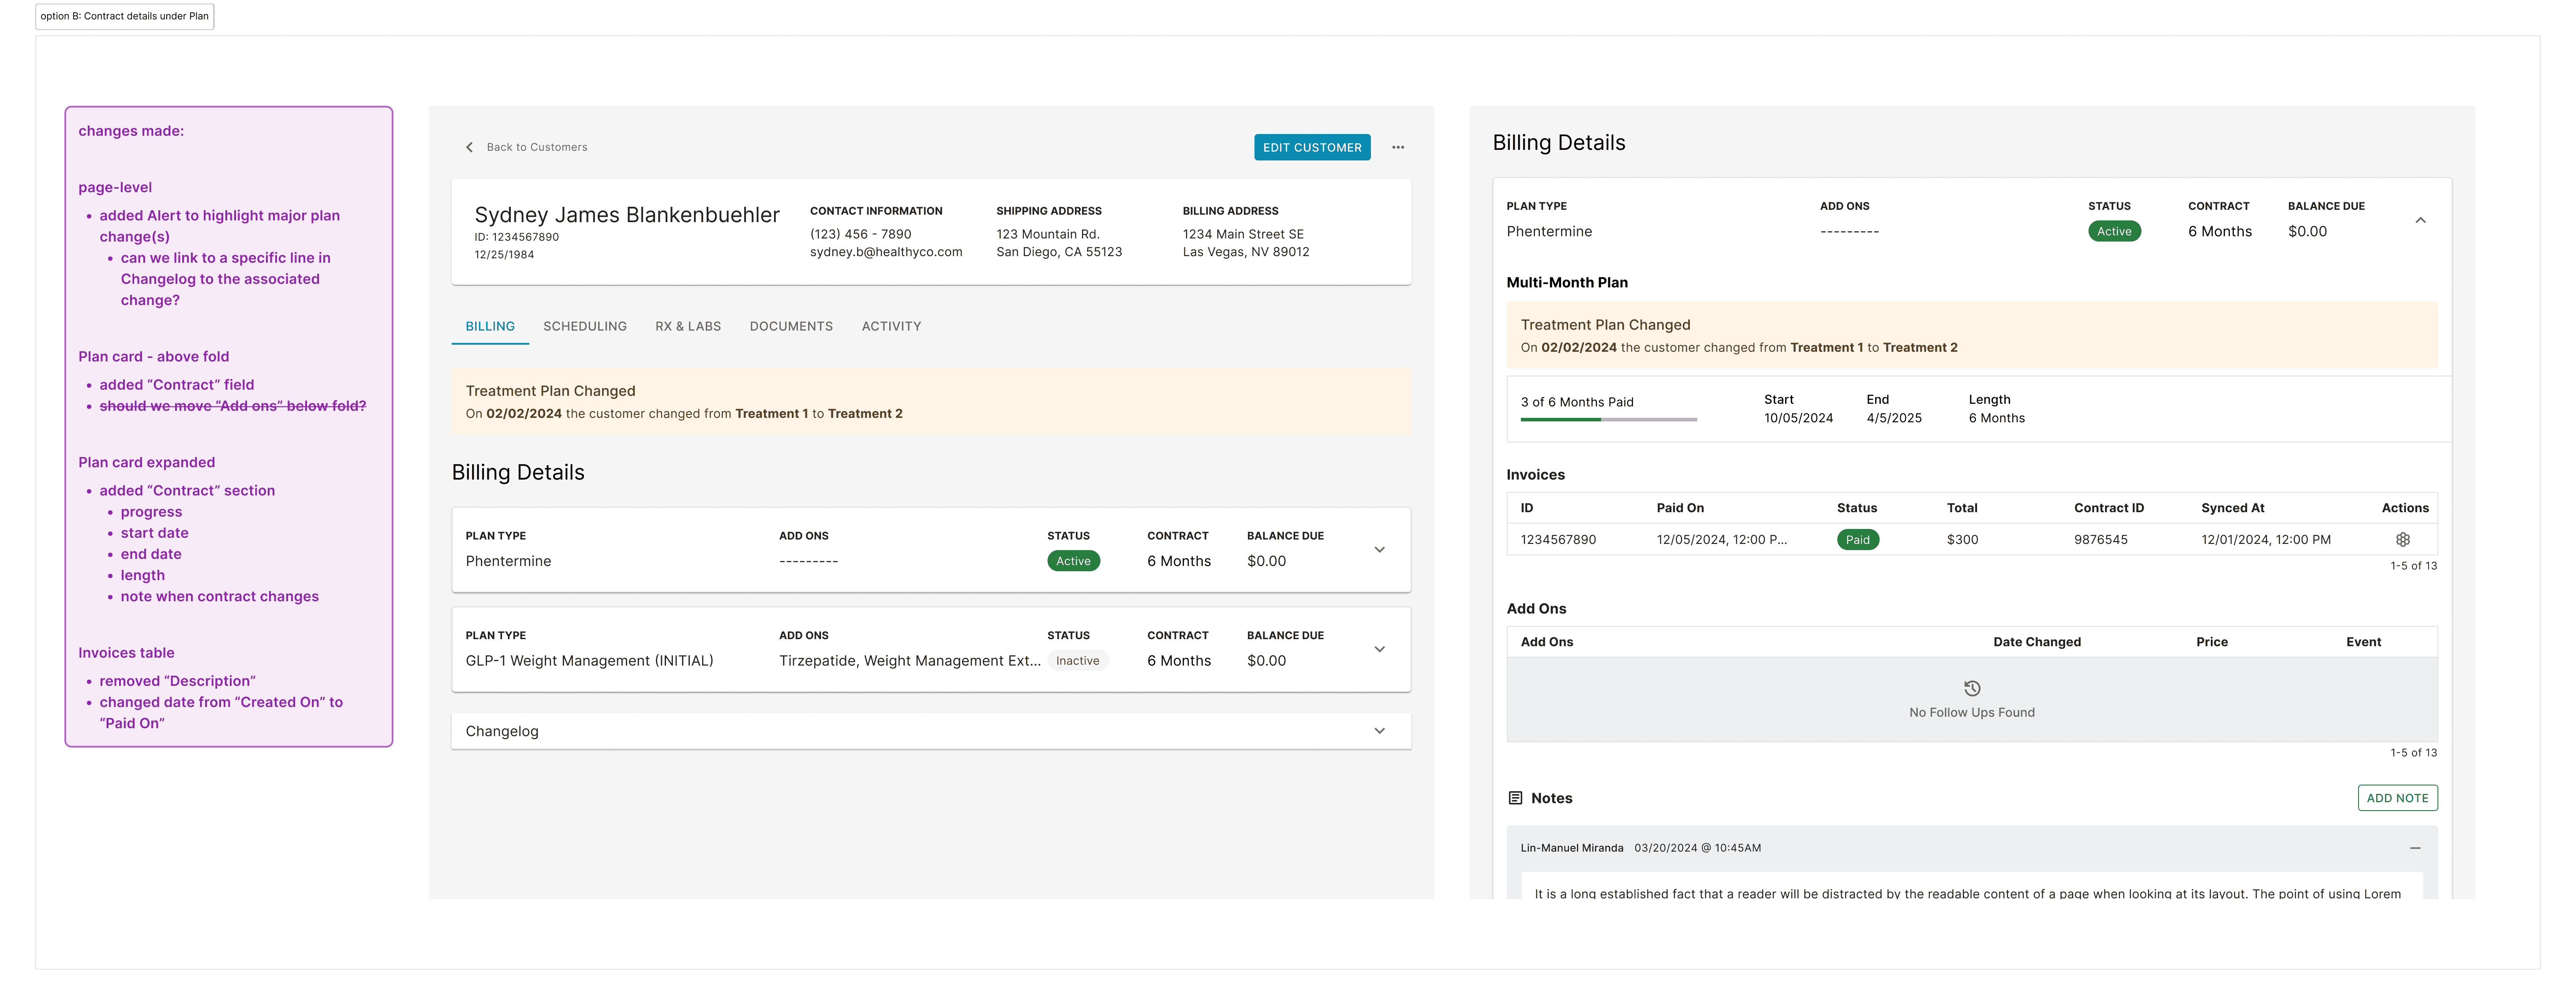Click the Inactive status badge
This screenshot has width=2576, height=1005.
[1077, 661]
